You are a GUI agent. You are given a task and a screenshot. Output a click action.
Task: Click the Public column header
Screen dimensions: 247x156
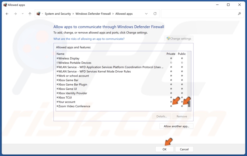pos(182,54)
